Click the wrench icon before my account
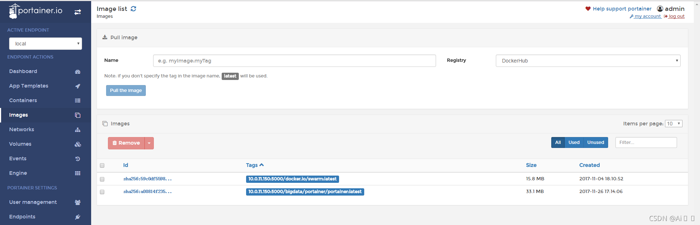This screenshot has height=225, width=700. click(631, 16)
